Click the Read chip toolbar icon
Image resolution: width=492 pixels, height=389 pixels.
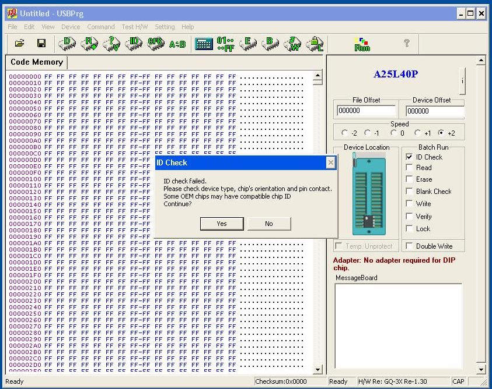click(x=89, y=44)
